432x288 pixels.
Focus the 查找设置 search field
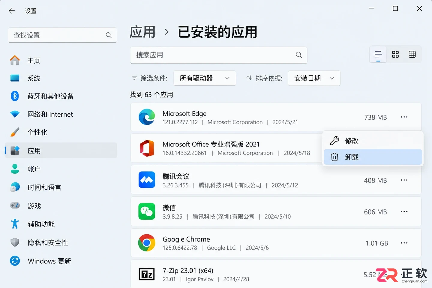click(62, 35)
